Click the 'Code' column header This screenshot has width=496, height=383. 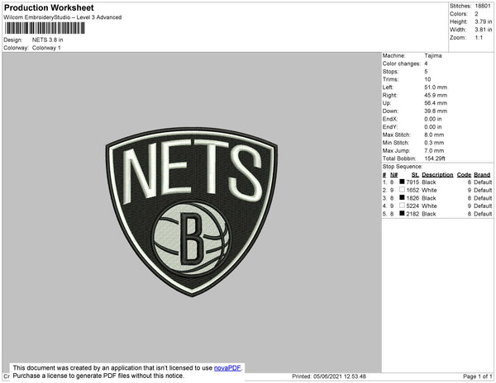coord(464,175)
